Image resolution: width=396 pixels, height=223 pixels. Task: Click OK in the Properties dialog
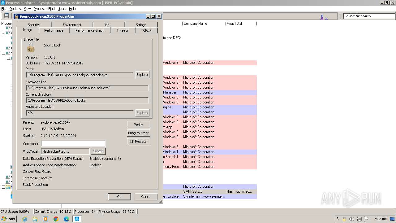[x=119, y=197]
